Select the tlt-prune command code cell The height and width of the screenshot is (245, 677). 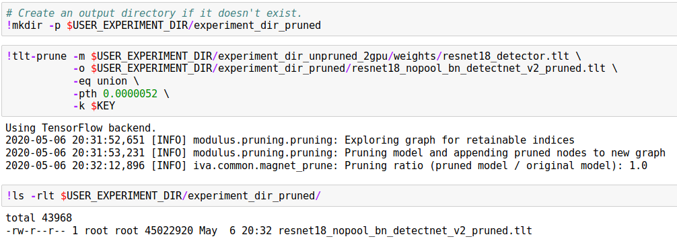338,81
